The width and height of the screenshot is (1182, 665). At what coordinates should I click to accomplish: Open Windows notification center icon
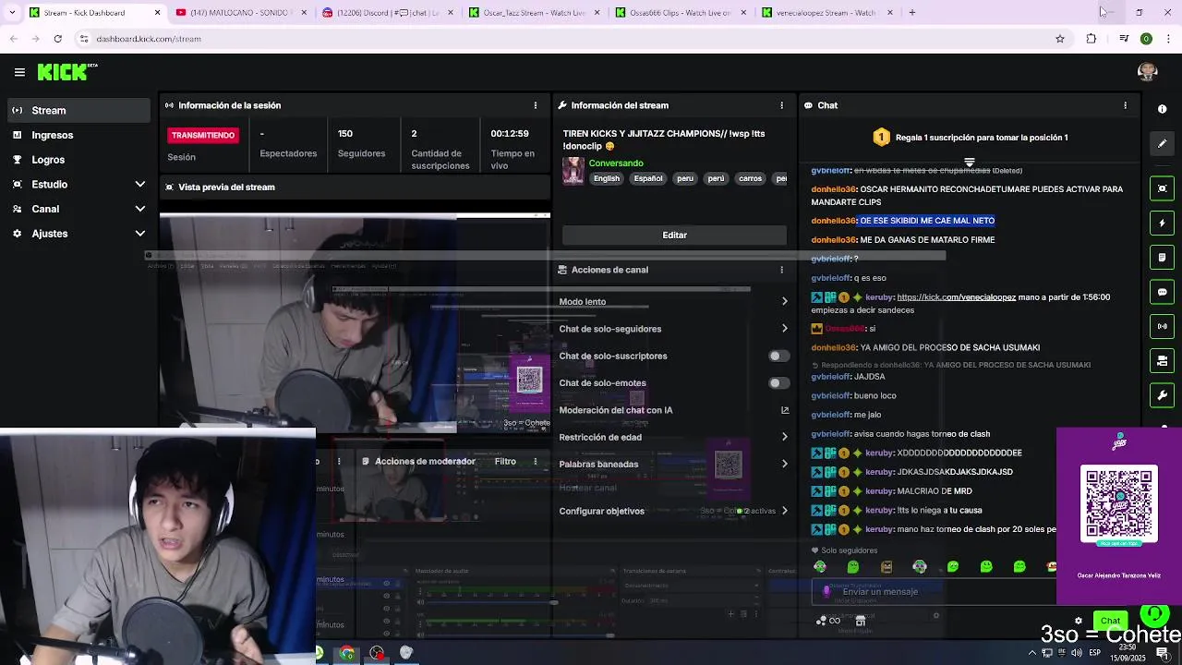point(1163,653)
